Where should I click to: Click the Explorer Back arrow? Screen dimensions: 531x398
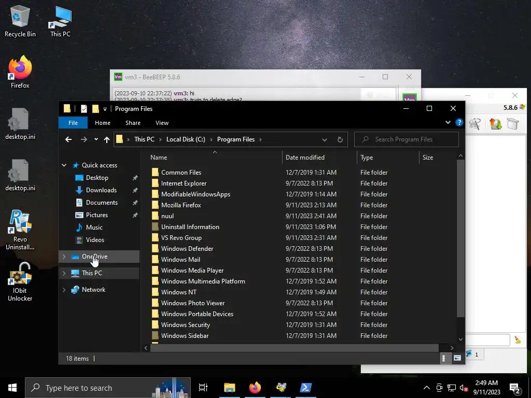pos(68,139)
